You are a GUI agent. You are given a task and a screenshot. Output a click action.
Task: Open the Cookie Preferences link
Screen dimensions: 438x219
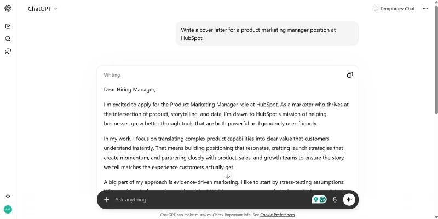click(x=278, y=215)
